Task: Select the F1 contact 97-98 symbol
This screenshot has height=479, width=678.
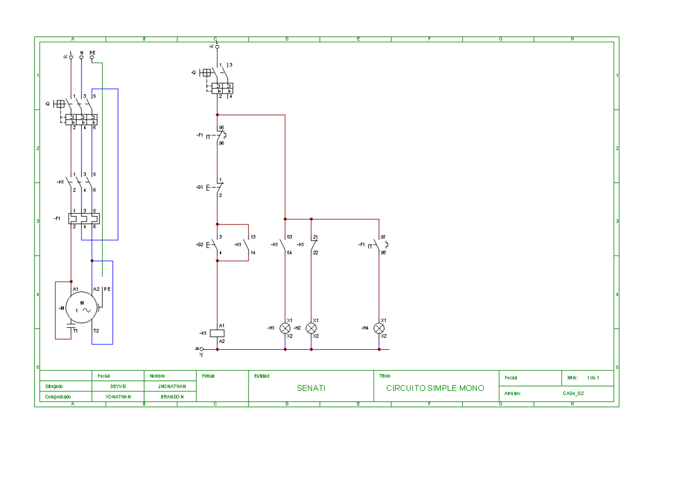Action: coord(377,244)
